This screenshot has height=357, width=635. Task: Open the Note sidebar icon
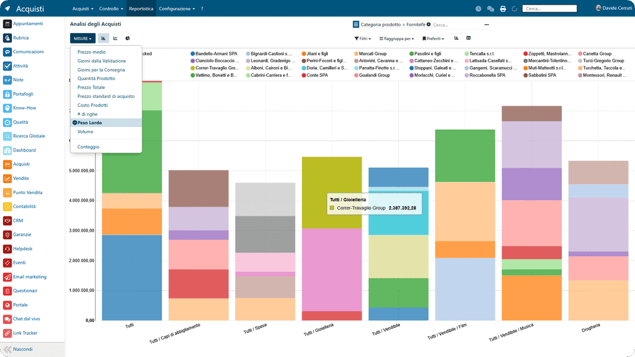point(7,80)
